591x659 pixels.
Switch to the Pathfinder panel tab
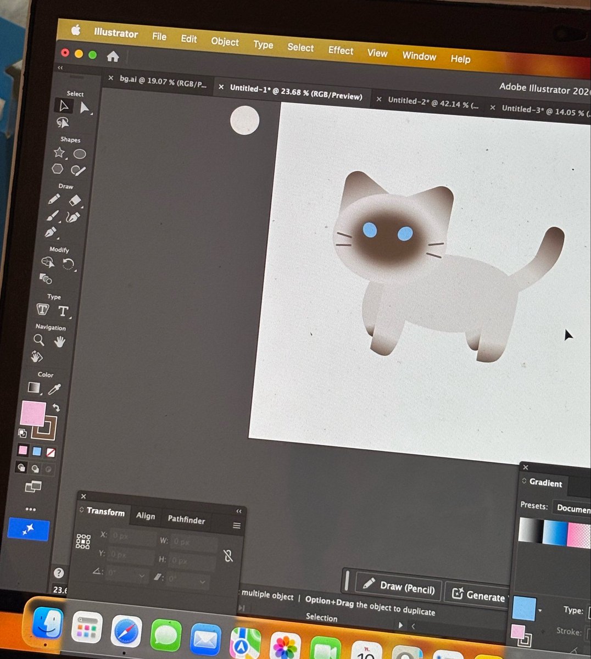(x=186, y=520)
